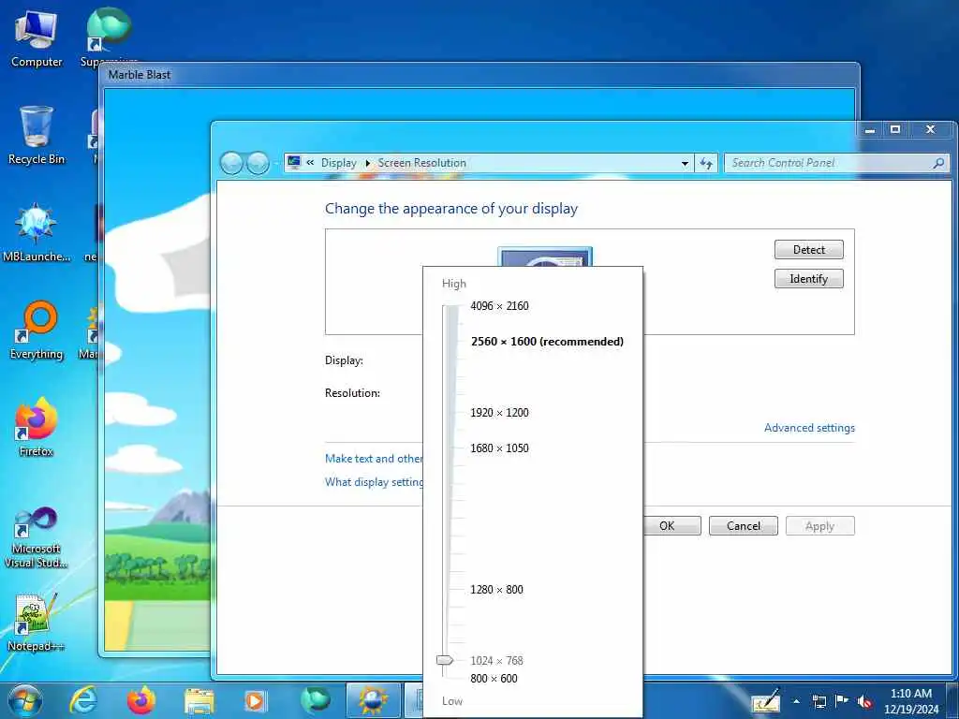Set resolution slider to 1920 × 1200
Screen dimensions: 959x719
click(x=499, y=413)
